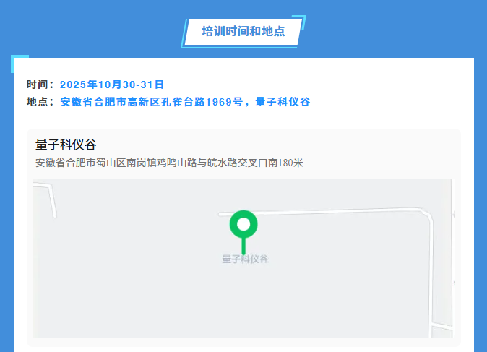Click the 地点： label
This screenshot has width=487, height=352.
point(41,102)
